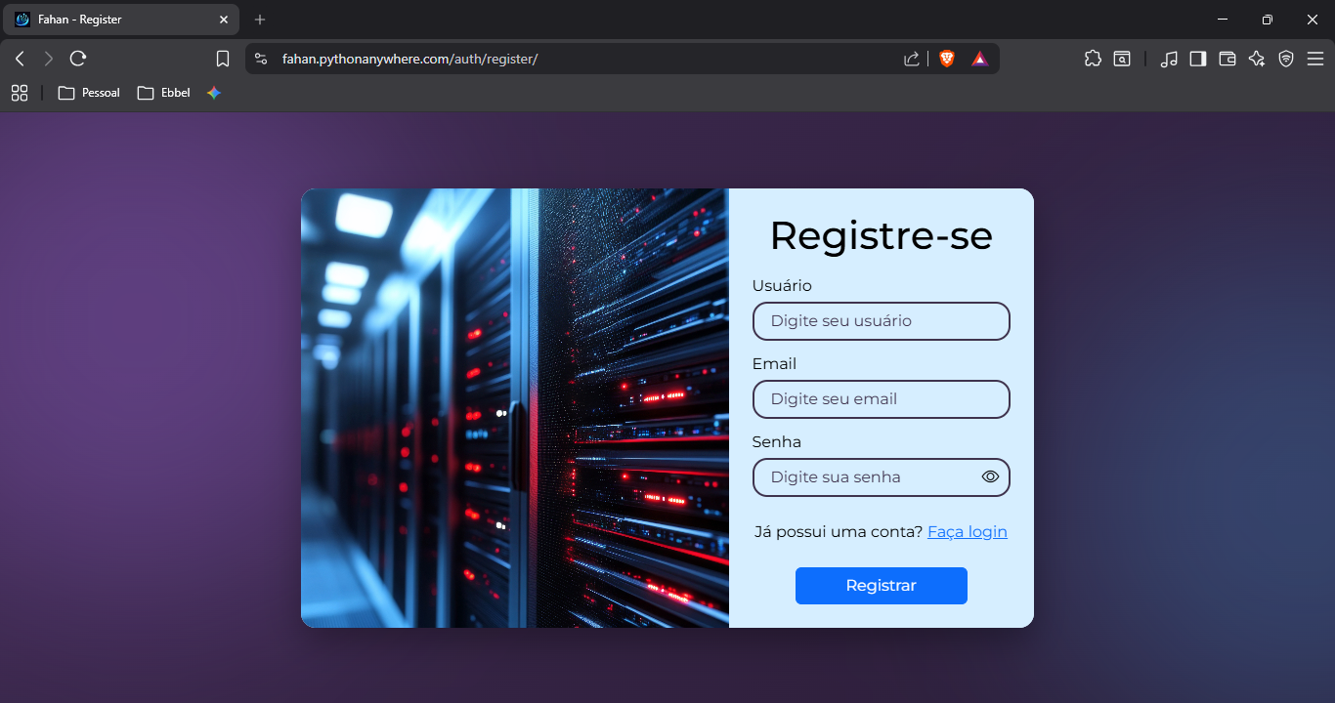1335x703 pixels.
Task: Click the Registre-se heading
Action: tap(882, 236)
